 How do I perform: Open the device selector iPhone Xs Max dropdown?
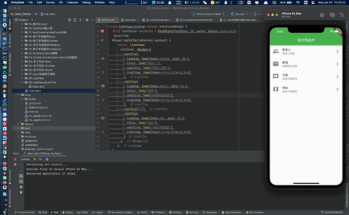208,14
